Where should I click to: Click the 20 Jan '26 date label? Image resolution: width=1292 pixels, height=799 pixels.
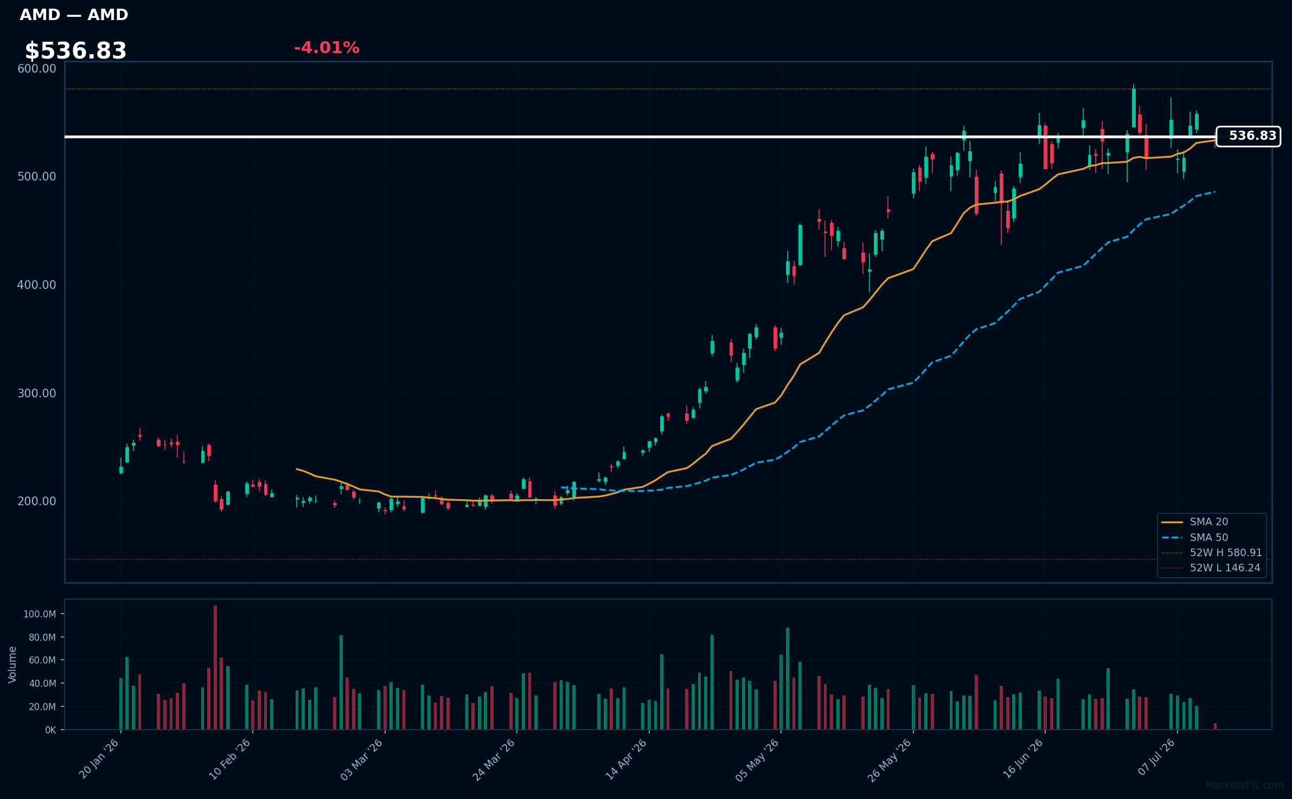tap(99, 759)
